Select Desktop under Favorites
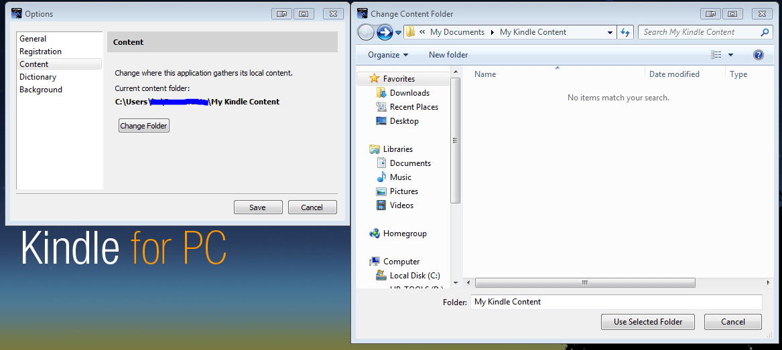 coord(404,120)
